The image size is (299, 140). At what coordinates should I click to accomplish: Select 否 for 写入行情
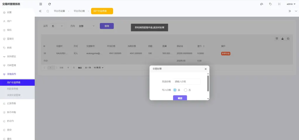185,90
